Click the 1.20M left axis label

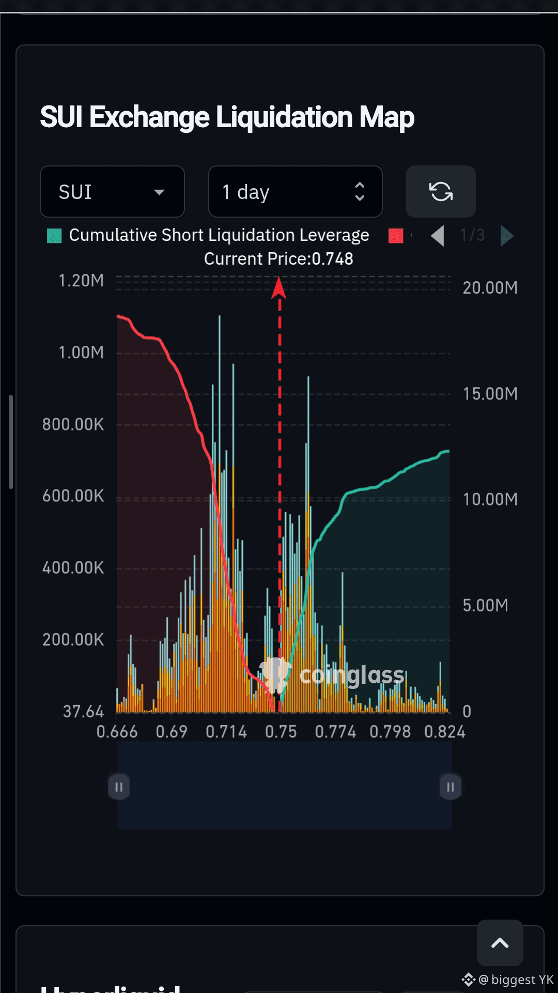coord(81,281)
